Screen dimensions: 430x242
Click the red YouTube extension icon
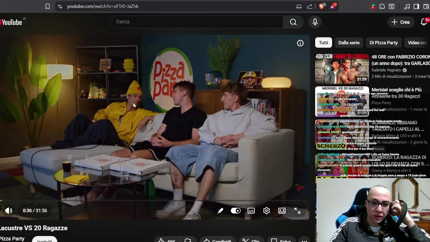pos(373,6)
